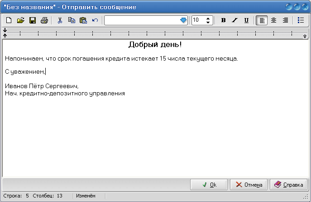This screenshot has height=202, width=311.
Task: Click the window resize grip corner
Action: pos(306,197)
